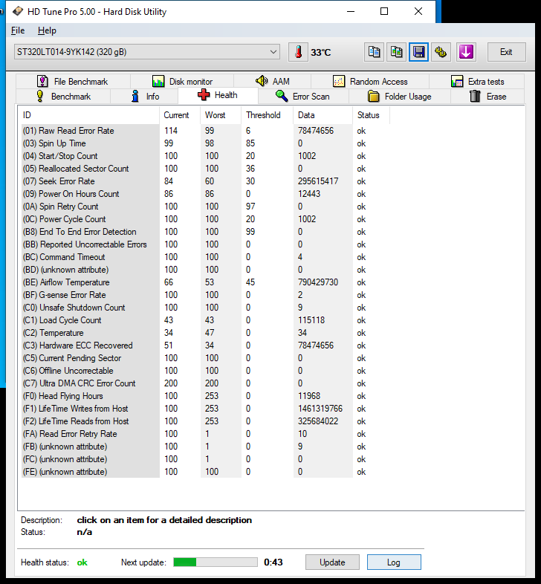Viewport: 541px width, 584px height.
Task: Select the Seek Error Rate attribute
Action: click(x=206, y=181)
